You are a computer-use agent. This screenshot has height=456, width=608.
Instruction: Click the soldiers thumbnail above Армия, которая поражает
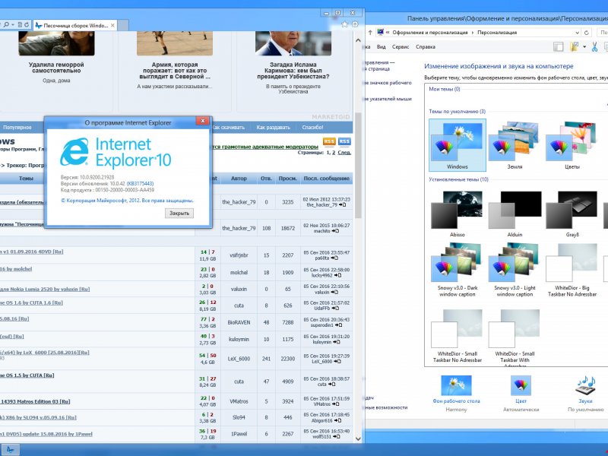(x=175, y=43)
